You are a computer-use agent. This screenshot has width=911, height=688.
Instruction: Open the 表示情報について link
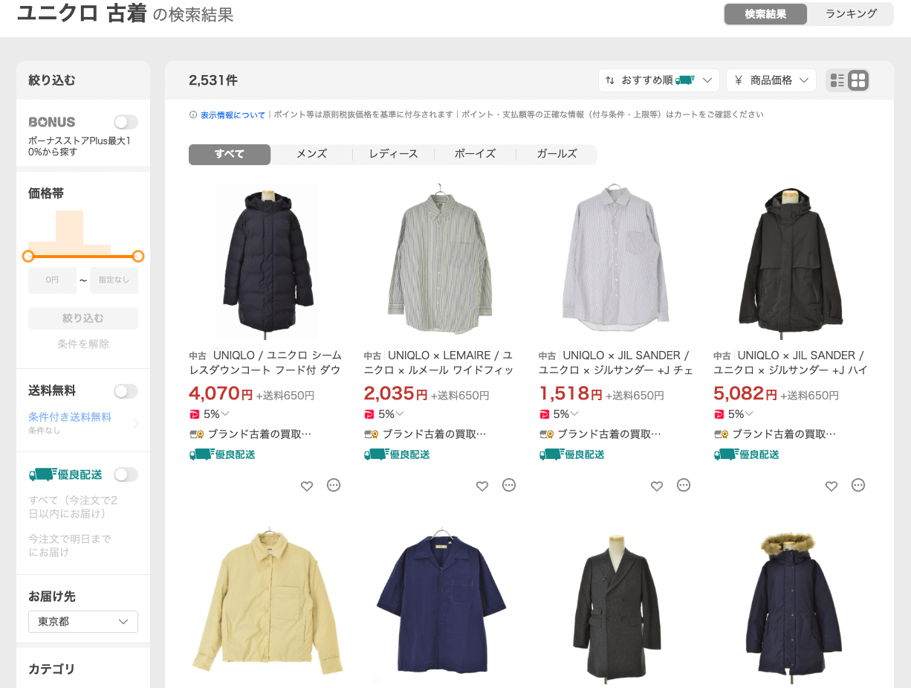tap(233, 115)
